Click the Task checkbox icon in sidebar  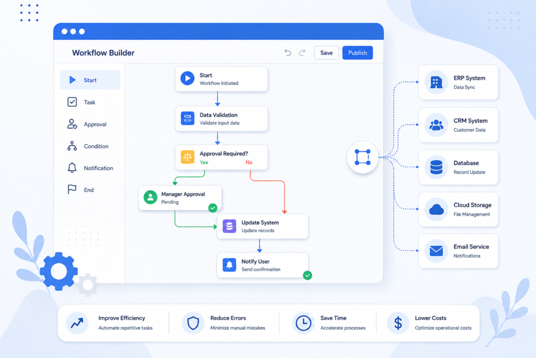[72, 102]
